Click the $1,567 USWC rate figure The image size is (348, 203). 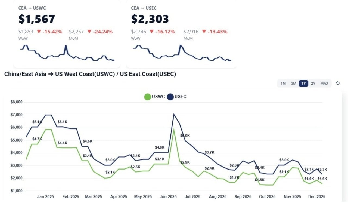(x=36, y=19)
